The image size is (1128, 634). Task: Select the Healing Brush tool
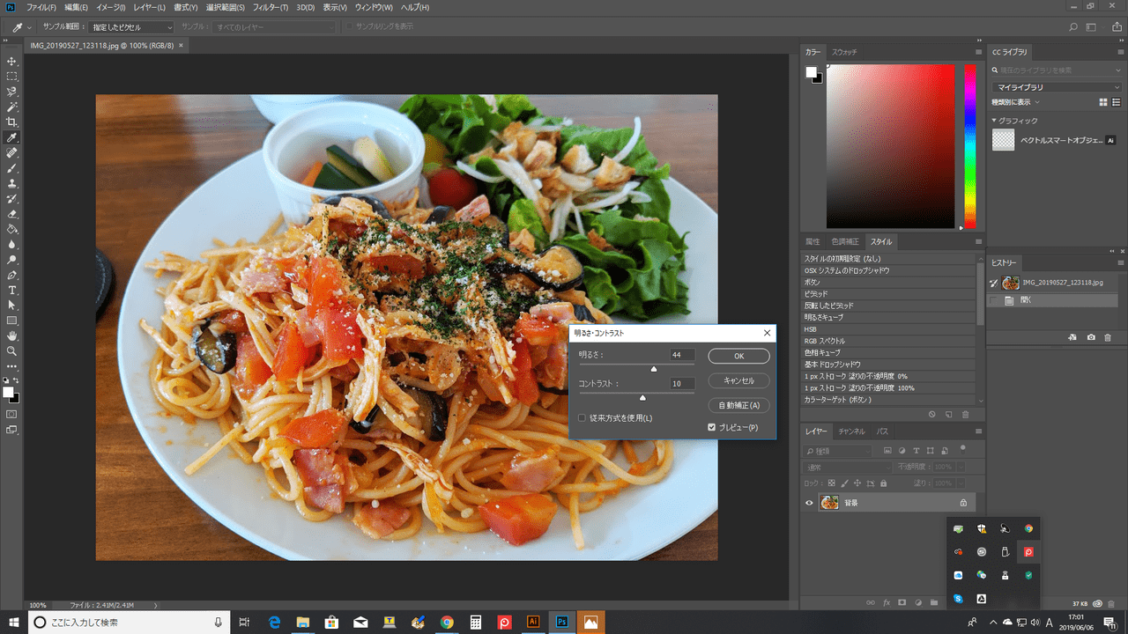(x=12, y=153)
